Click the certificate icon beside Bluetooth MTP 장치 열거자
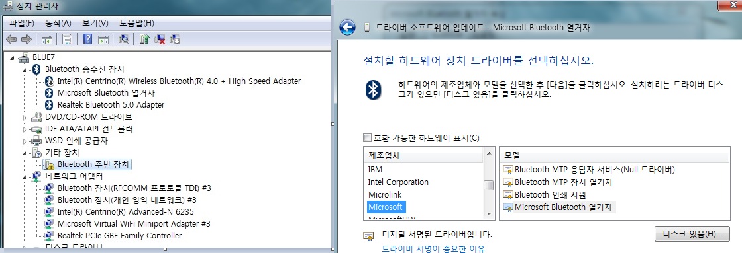 tap(507, 182)
